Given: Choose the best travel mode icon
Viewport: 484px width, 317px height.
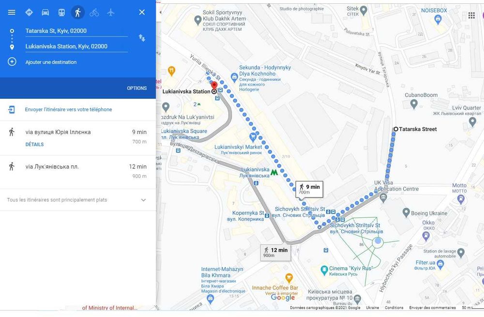Looking at the screenshot, I should pyautogui.click(x=29, y=13).
